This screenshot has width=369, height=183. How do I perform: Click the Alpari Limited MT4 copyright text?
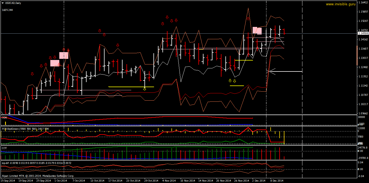point(38,176)
